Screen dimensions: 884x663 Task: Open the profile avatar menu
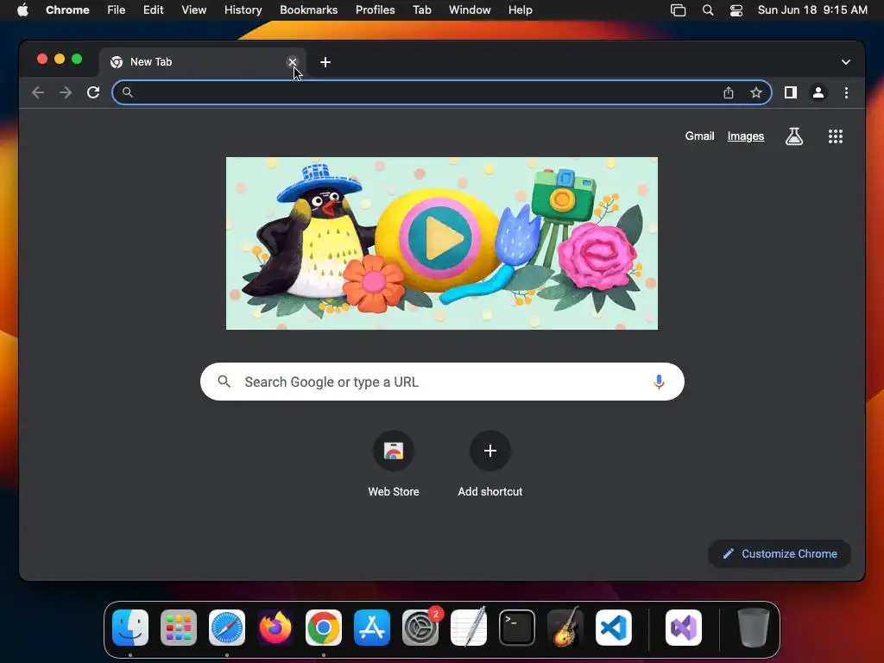pos(818,92)
